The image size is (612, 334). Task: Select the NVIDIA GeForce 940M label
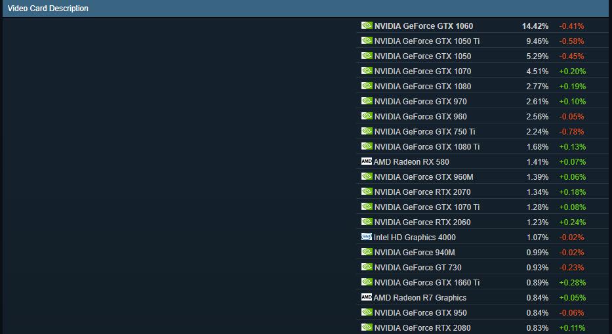tap(415, 253)
